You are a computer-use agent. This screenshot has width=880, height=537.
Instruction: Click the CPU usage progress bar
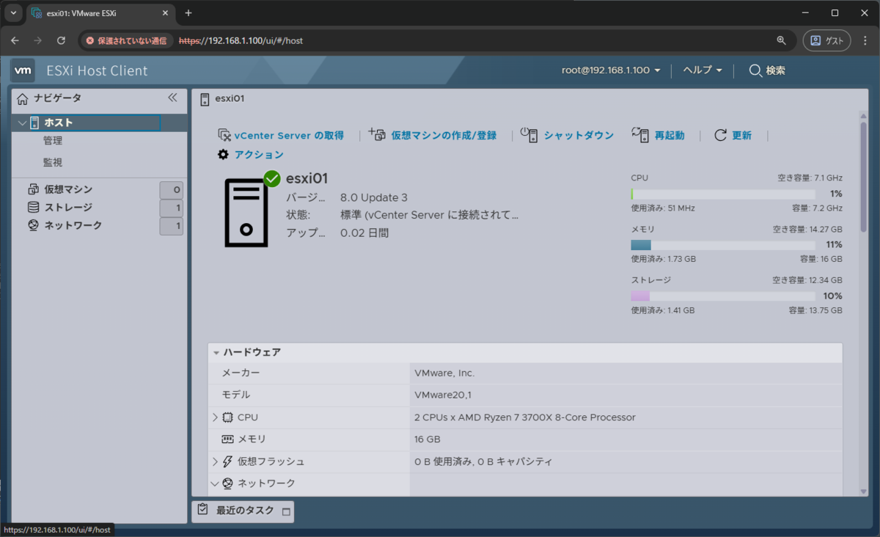coord(722,194)
